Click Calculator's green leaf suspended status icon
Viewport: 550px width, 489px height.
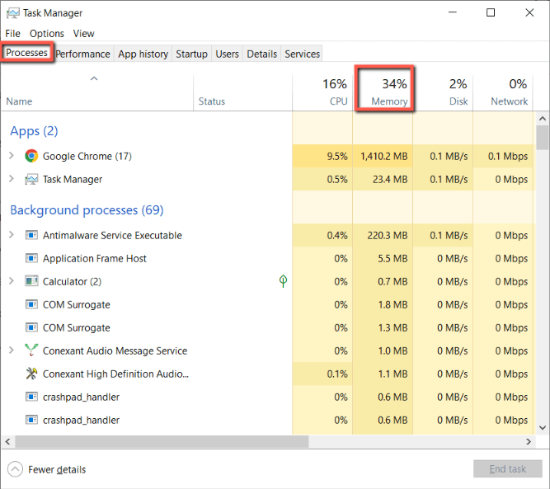click(x=283, y=281)
